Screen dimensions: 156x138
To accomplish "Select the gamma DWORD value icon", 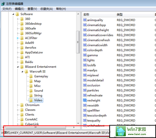I will click(85, 55).
